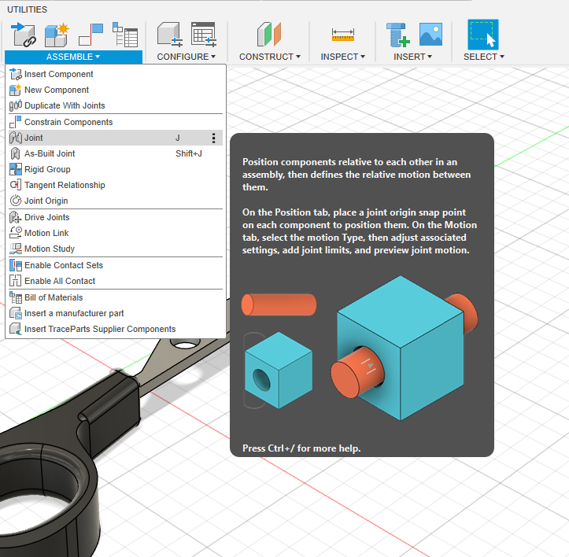Toggle Enable Contact Sets in menu
The height and width of the screenshot is (557, 569).
tap(63, 265)
